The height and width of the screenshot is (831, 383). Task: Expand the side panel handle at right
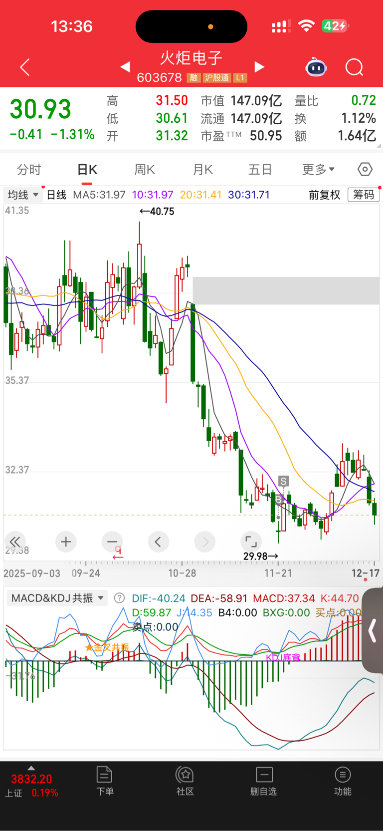click(373, 631)
